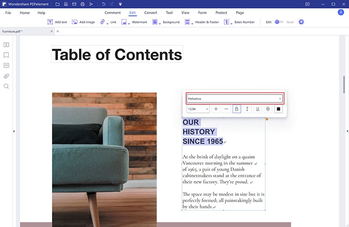The height and width of the screenshot is (227, 349).
Task: Increase font size with plus button
Action: click(x=216, y=109)
